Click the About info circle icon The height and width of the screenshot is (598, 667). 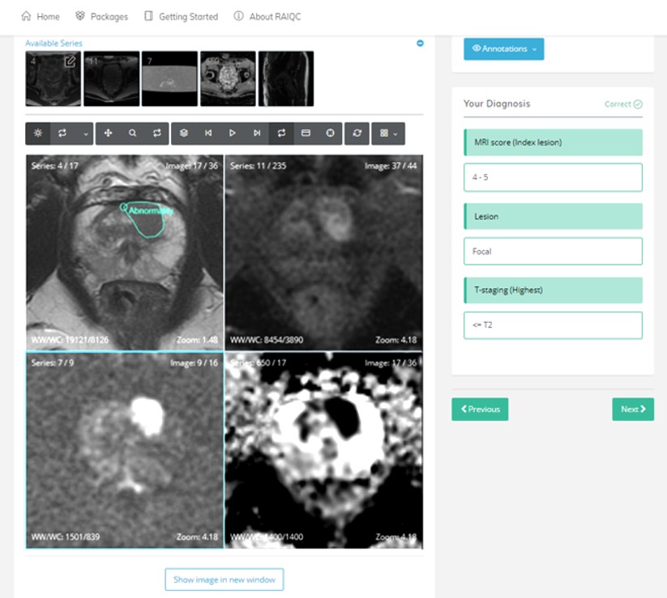coord(238,16)
